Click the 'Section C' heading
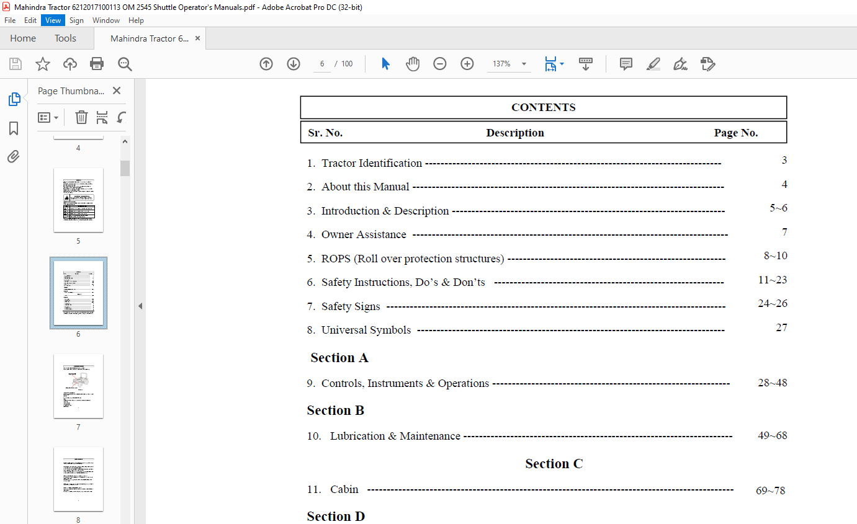 pos(554,464)
